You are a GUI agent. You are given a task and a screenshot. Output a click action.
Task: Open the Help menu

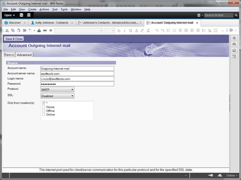(x=87, y=9)
